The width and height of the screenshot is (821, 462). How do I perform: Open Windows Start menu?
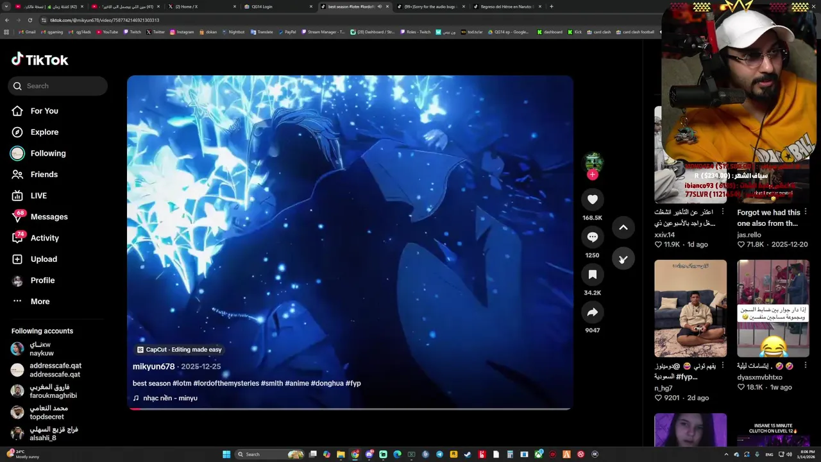(226, 454)
